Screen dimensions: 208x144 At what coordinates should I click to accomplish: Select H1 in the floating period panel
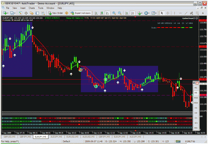(x=196, y=108)
